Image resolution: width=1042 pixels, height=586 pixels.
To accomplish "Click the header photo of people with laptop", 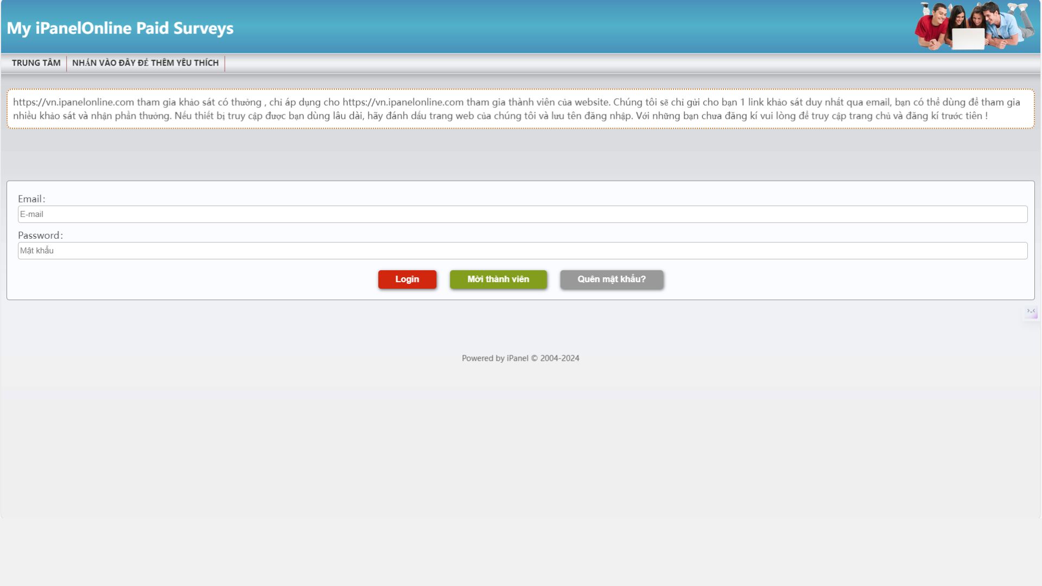I will 974,26.
